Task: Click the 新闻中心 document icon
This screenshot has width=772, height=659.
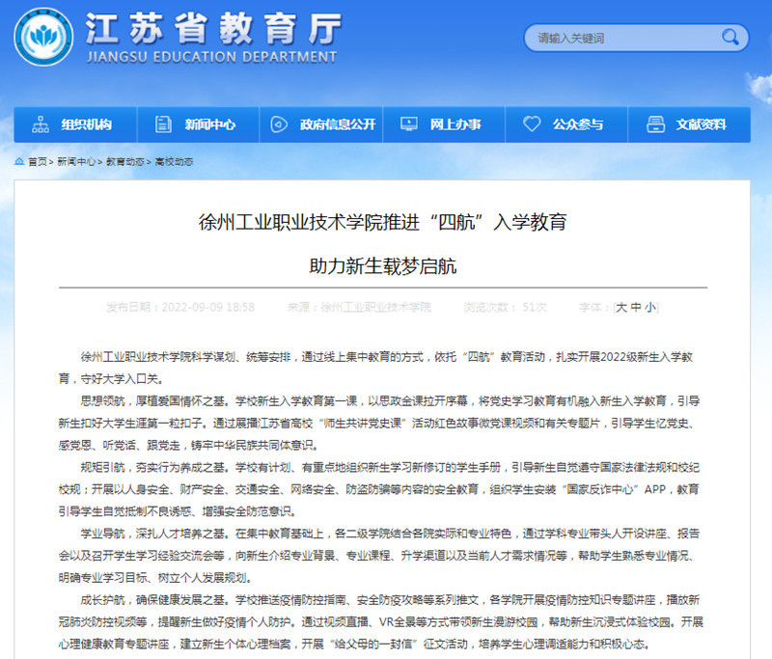Action: [163, 124]
